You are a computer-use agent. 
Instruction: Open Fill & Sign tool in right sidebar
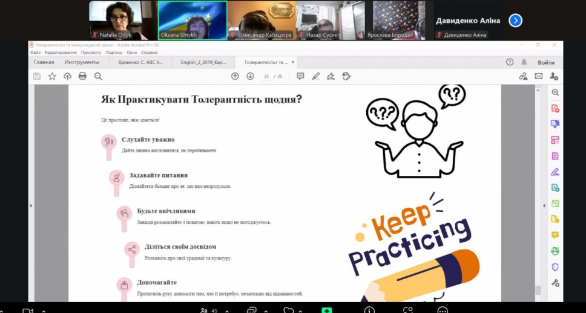click(x=555, y=172)
